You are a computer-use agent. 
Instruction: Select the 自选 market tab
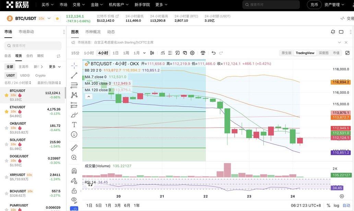8,56
